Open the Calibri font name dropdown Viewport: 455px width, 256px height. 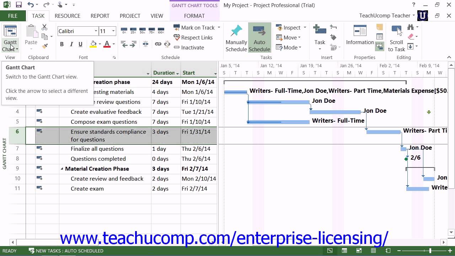click(96, 31)
